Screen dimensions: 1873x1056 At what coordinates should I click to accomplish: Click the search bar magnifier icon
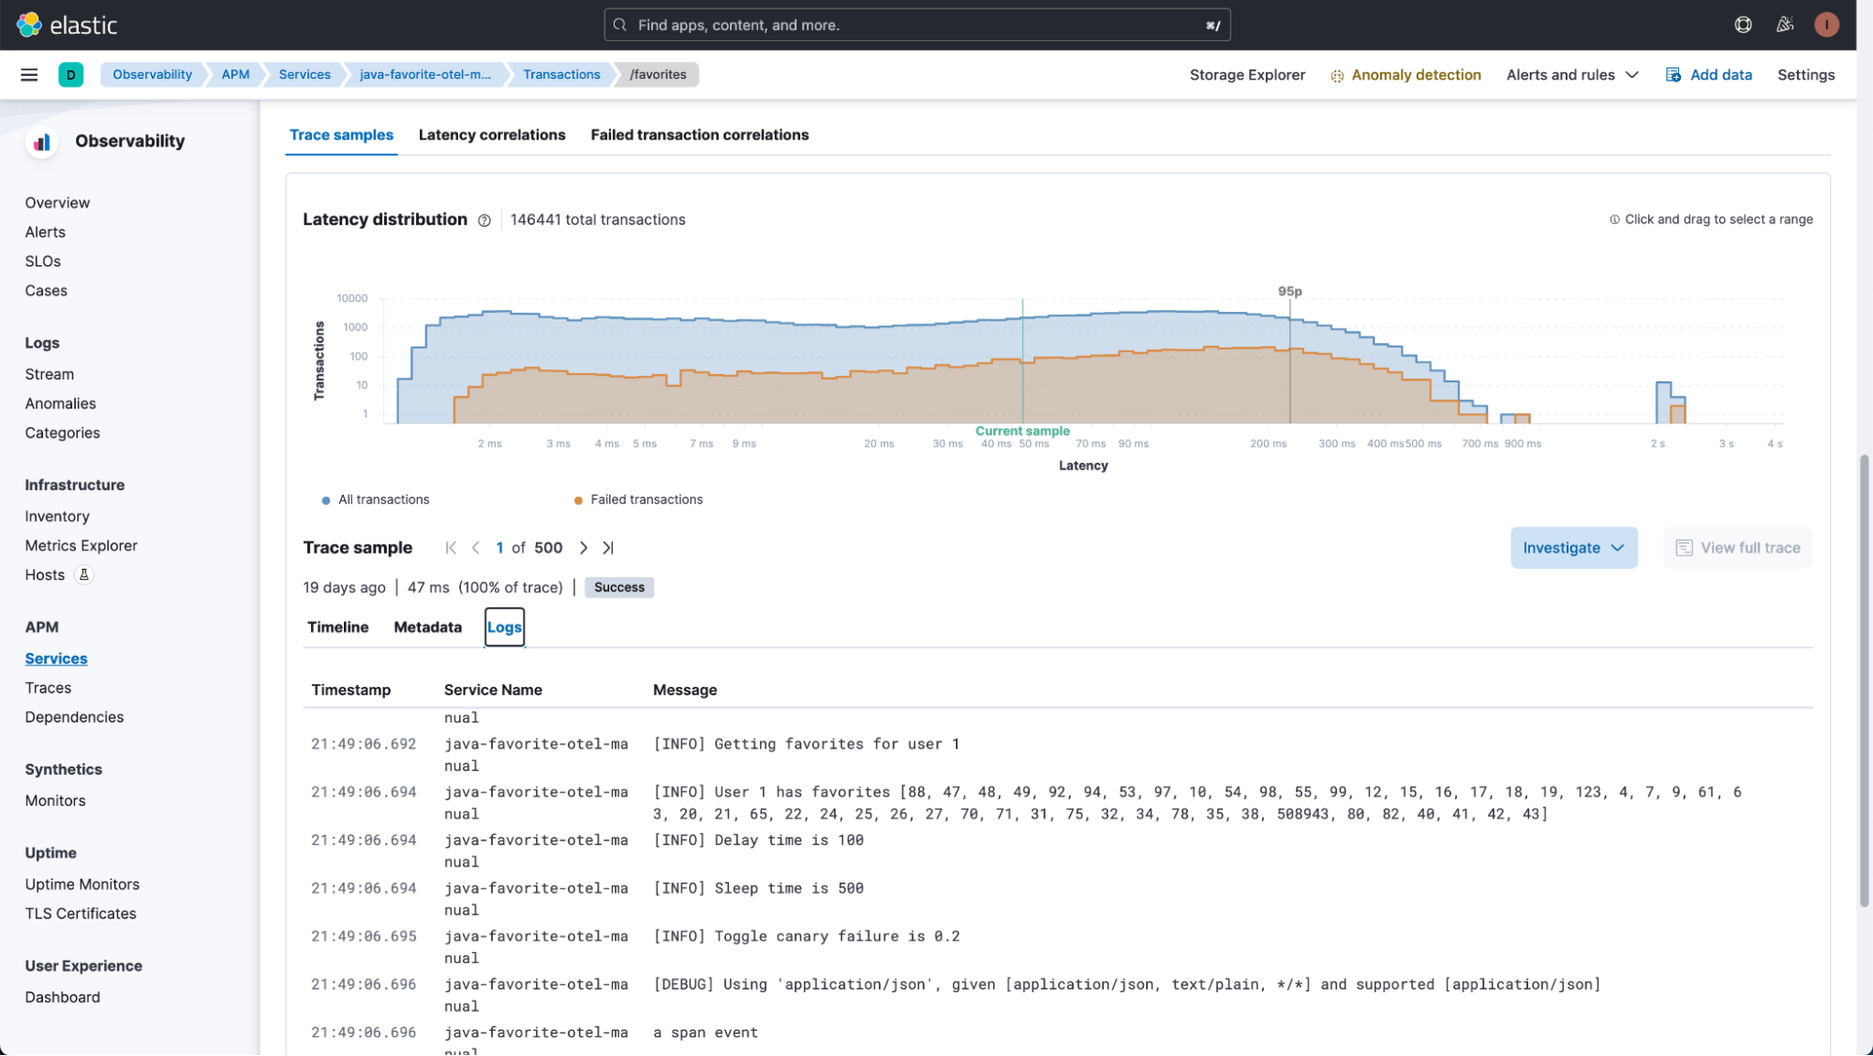click(621, 24)
